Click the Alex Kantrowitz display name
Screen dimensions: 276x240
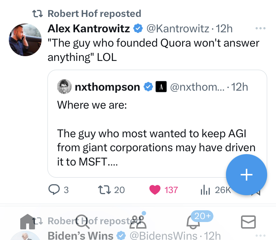click(89, 28)
